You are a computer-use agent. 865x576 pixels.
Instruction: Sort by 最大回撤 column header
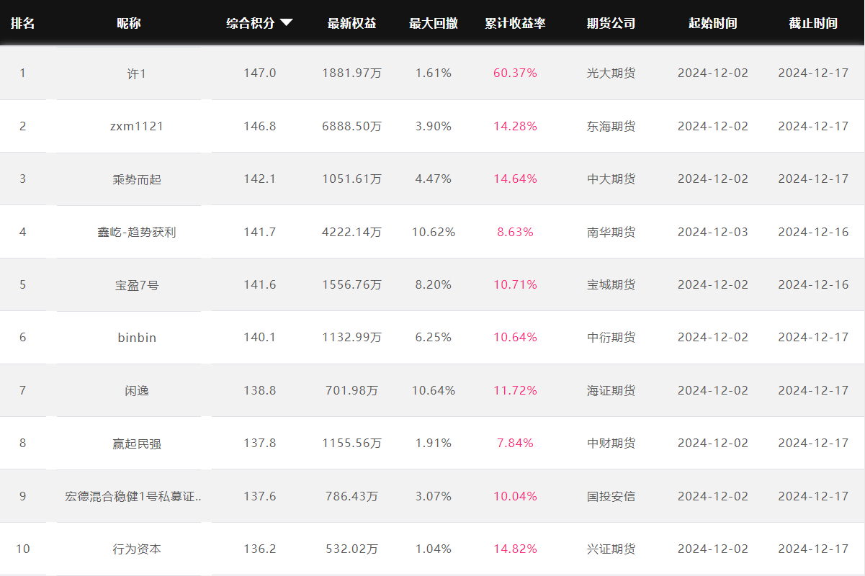[x=433, y=23]
